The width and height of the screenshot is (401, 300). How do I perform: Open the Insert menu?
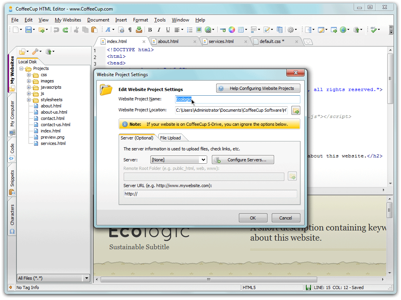pyautogui.click(x=121, y=20)
